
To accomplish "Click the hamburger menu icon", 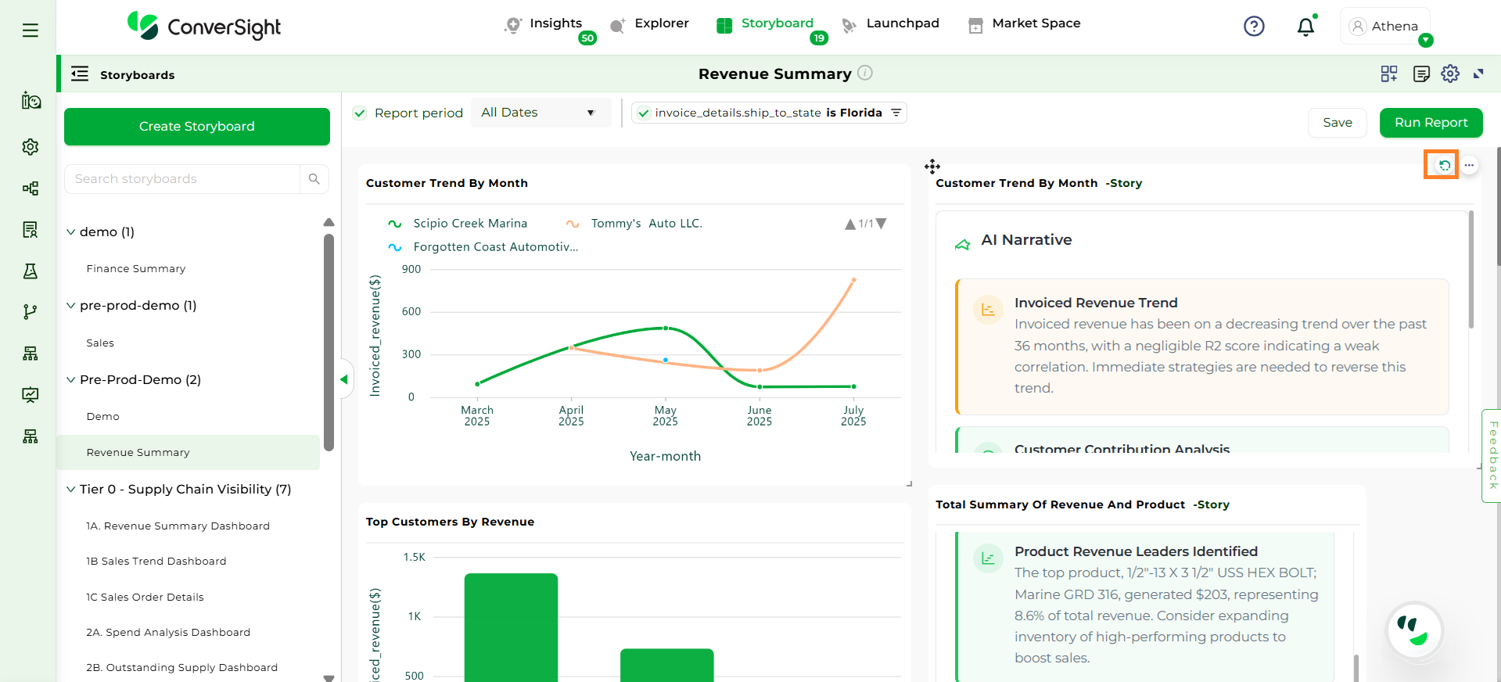I will (x=31, y=31).
